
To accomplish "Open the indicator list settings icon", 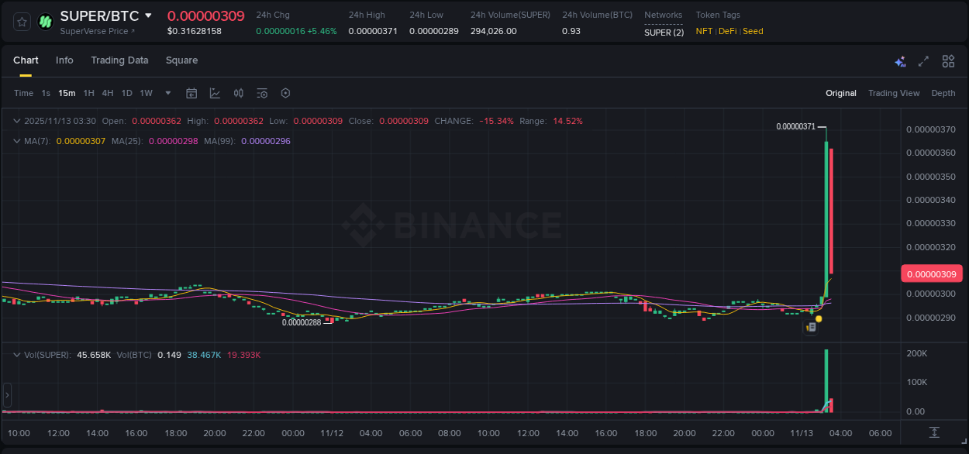I will (261, 93).
